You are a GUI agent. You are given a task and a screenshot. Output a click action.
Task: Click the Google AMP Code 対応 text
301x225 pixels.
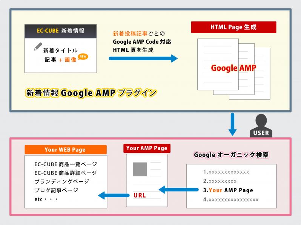[142, 42]
